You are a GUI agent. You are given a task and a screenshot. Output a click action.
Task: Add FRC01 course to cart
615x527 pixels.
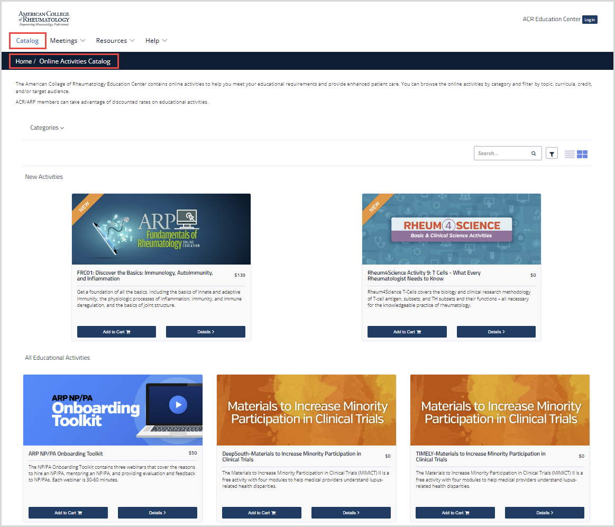116,332
